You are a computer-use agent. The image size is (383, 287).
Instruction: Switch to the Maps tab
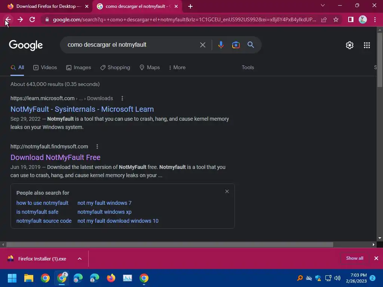coord(150,68)
